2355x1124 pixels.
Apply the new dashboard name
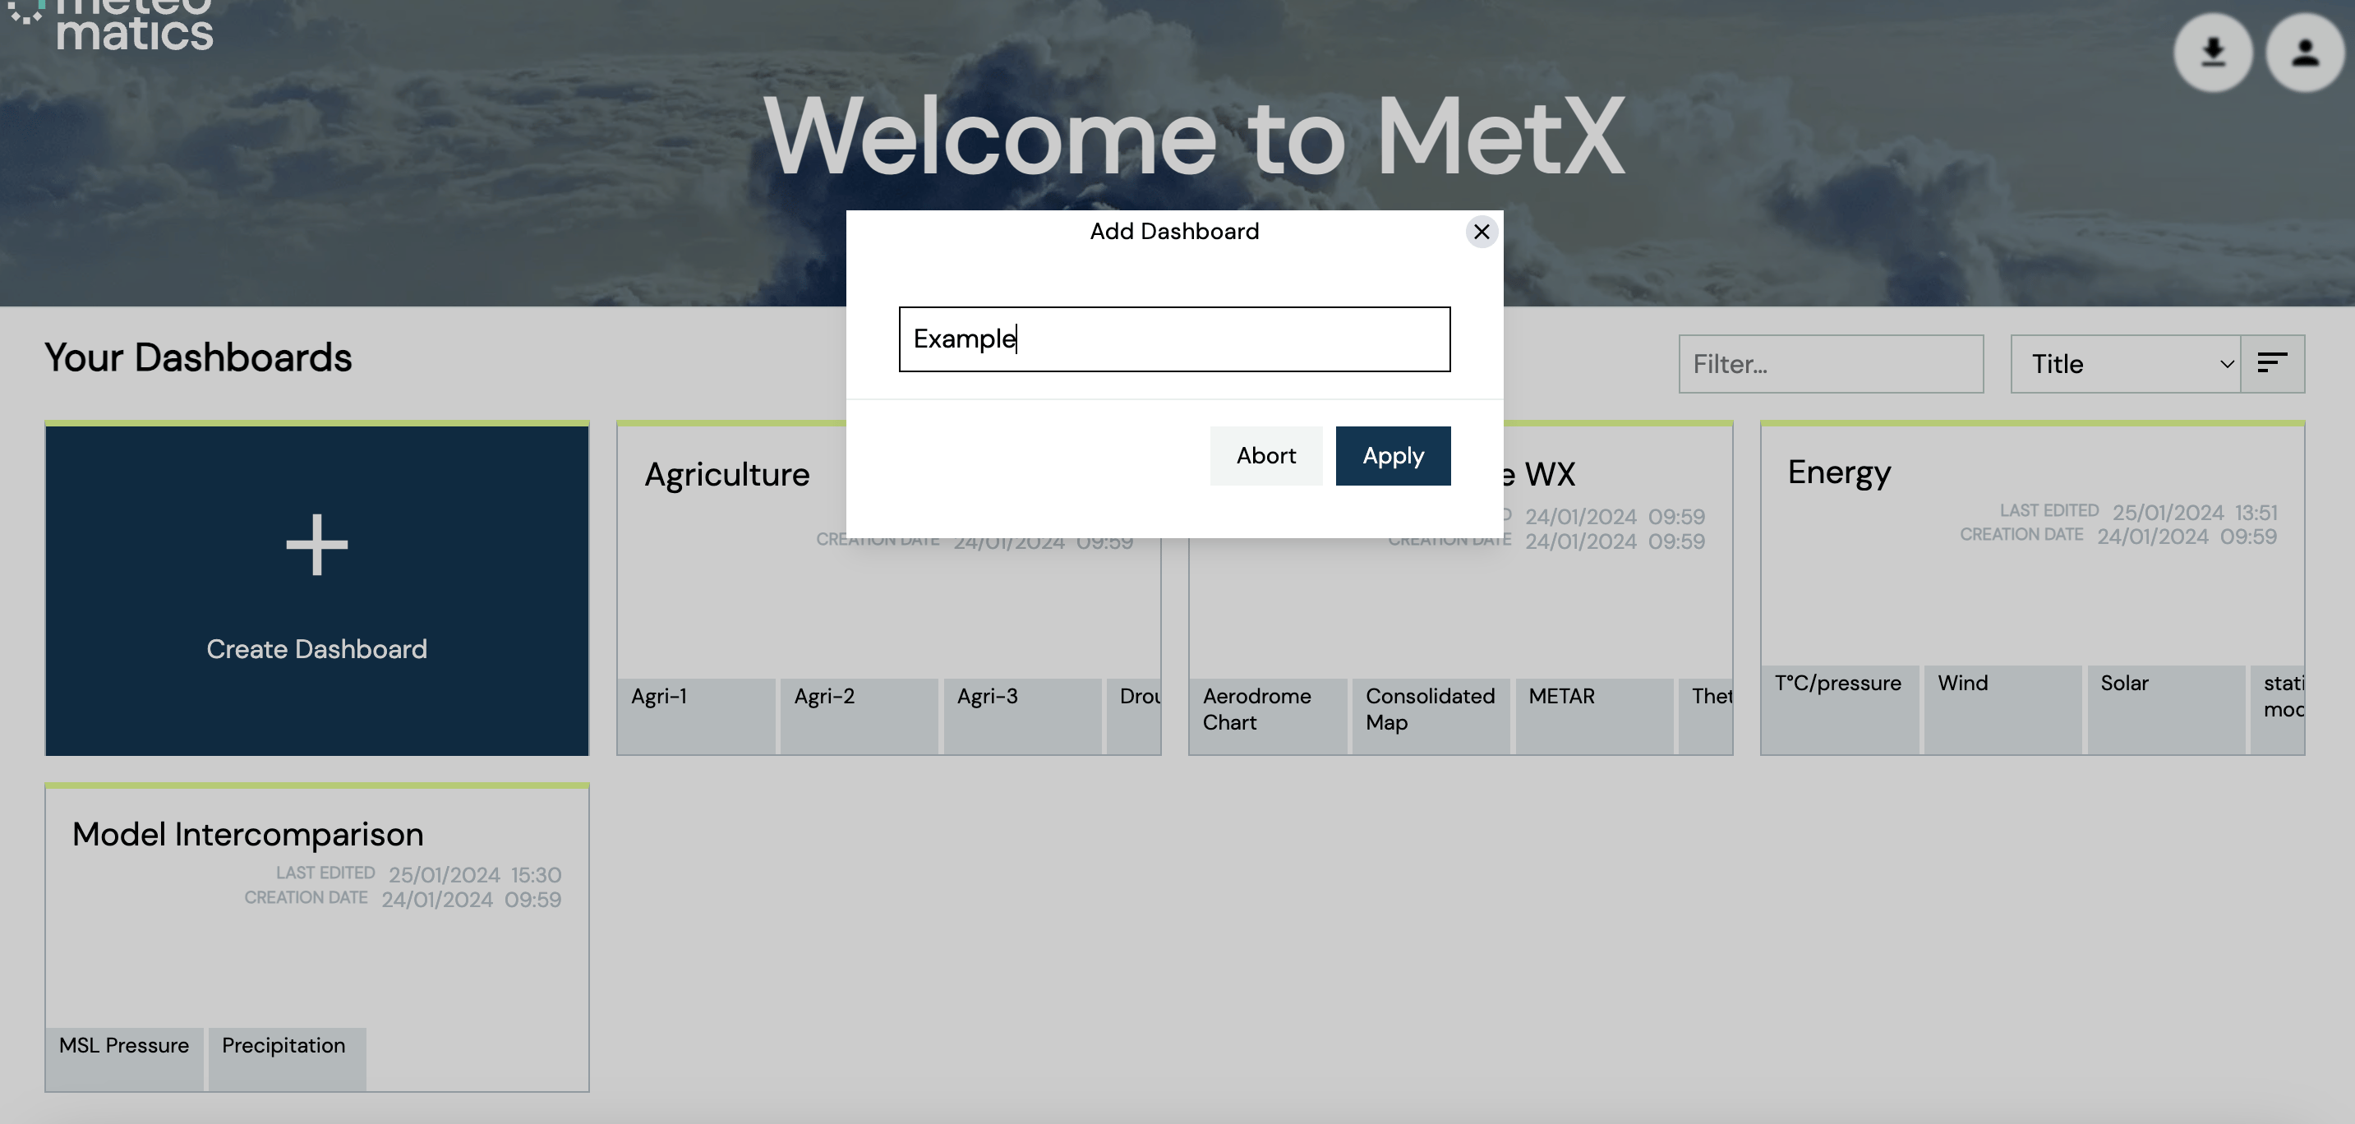[1392, 455]
